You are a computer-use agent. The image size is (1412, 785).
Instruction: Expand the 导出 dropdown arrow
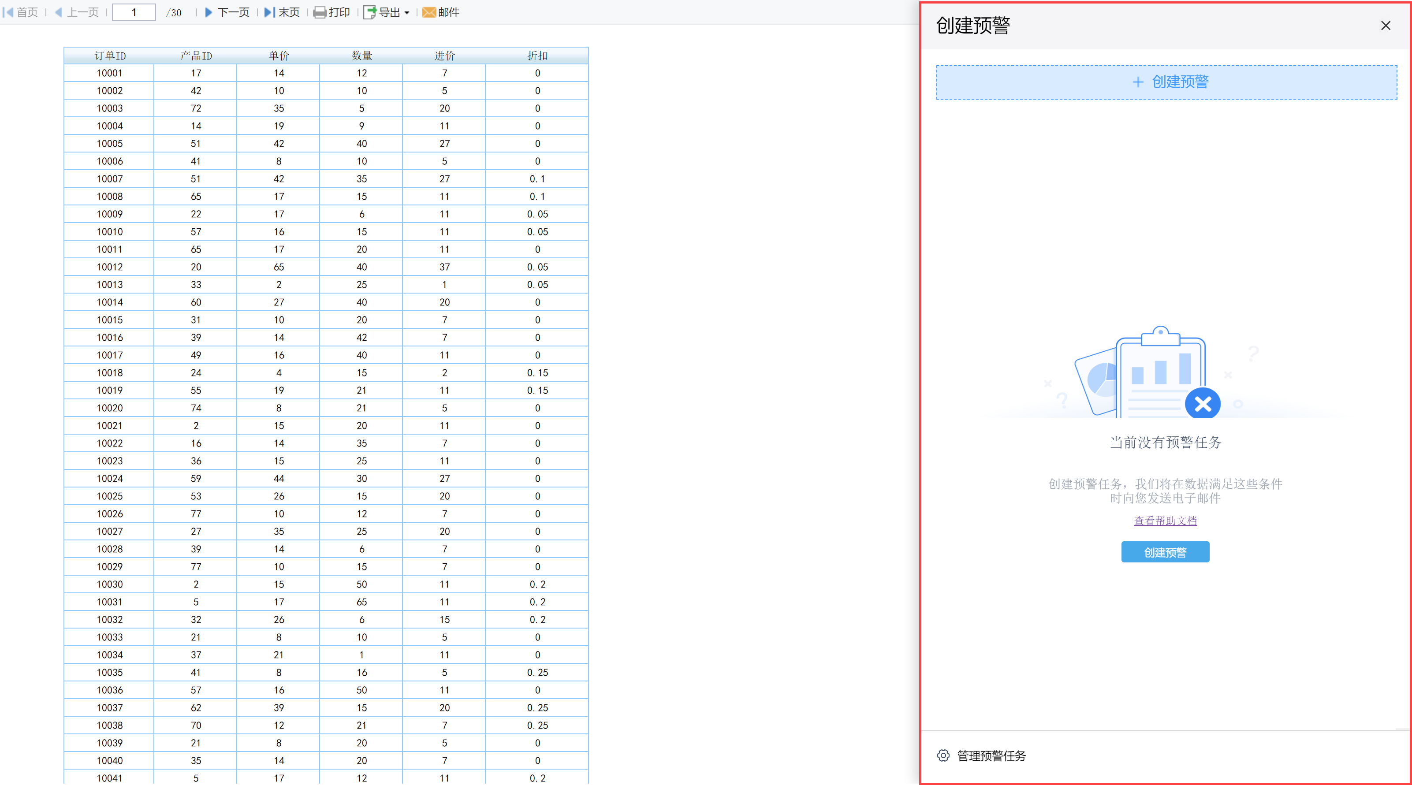[407, 13]
